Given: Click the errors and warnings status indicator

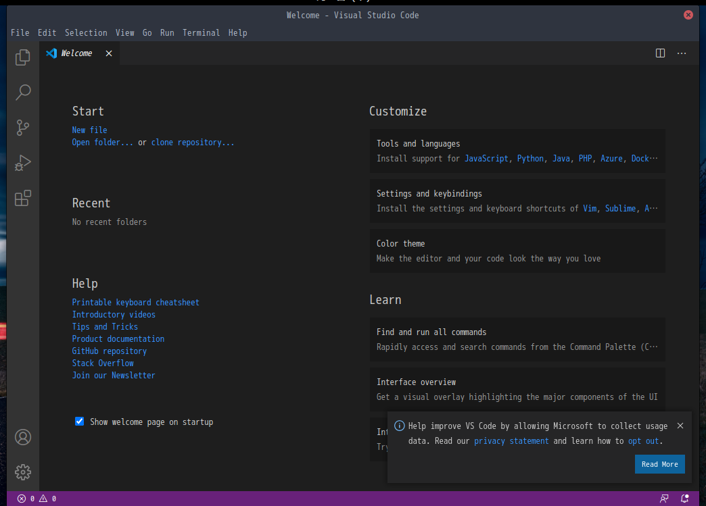Looking at the screenshot, I should (x=37, y=499).
